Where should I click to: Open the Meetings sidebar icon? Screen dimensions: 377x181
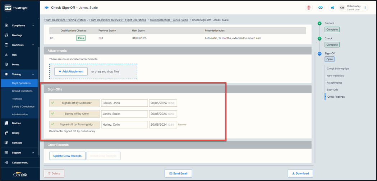click(x=6, y=35)
